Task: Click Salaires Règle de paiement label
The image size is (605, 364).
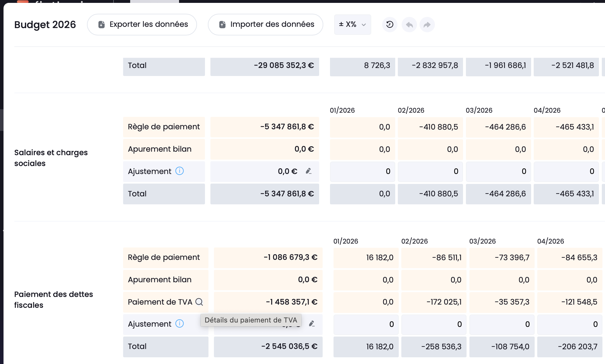Action: click(x=164, y=127)
